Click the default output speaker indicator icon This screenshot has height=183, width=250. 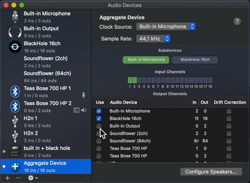pyautogui.click(x=84, y=110)
